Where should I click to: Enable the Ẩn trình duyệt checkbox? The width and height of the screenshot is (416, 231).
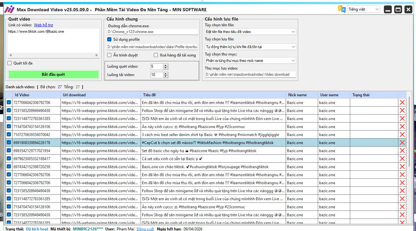pos(109,55)
